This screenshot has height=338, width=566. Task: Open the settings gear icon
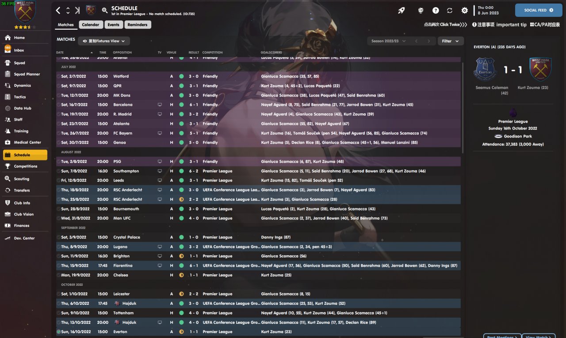[x=464, y=10]
